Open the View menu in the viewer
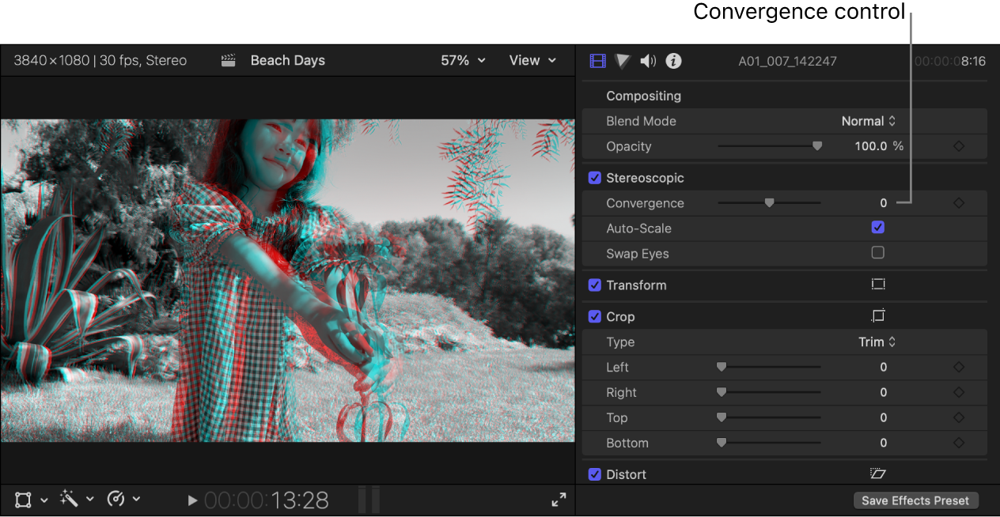Viewport: 1000px width, 517px height. coord(532,60)
